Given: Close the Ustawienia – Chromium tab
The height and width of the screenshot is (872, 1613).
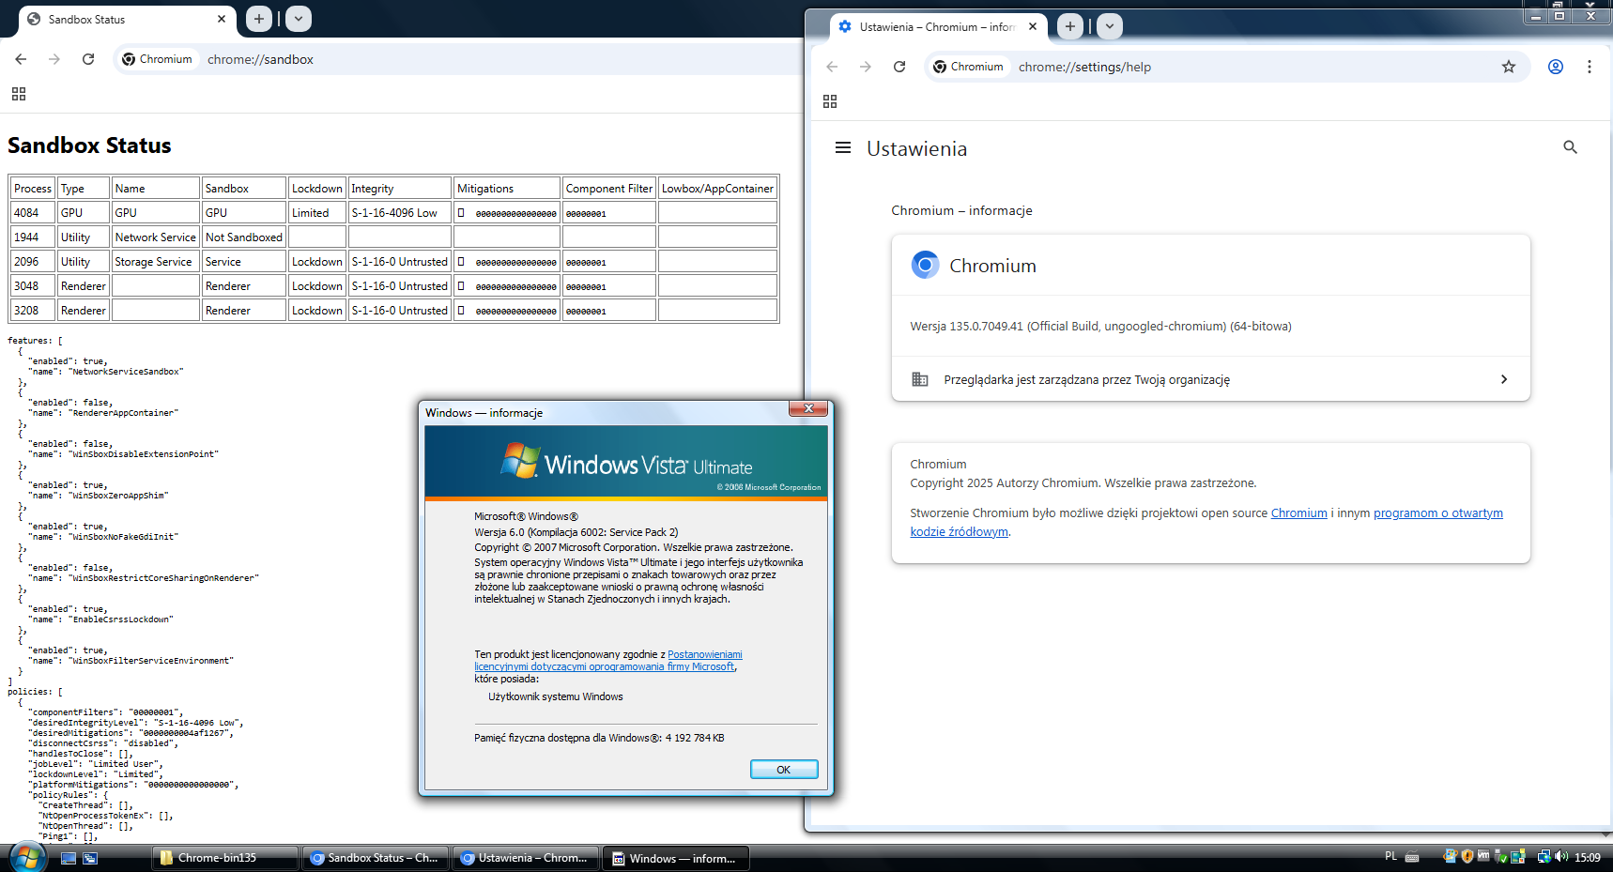Looking at the screenshot, I should point(1033,26).
